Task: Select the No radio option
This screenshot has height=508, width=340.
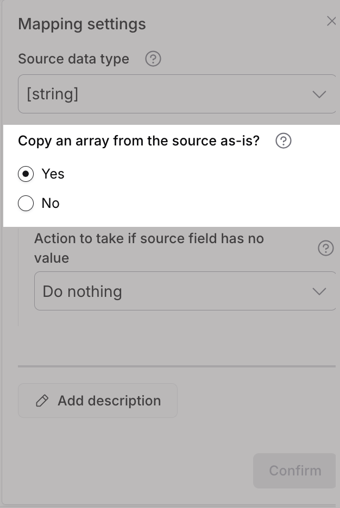Action: tap(26, 203)
